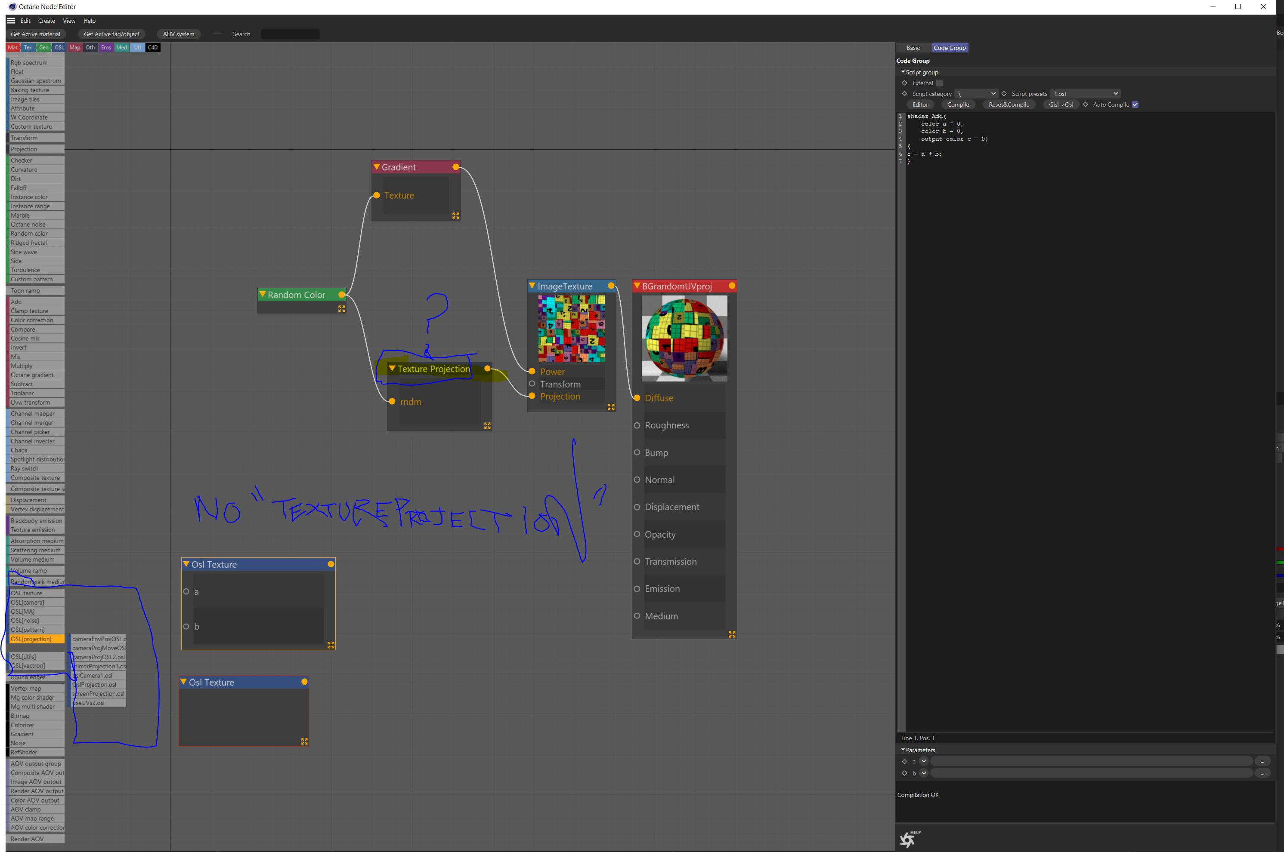
Task: Click ImageTexture node output port
Action: pyautogui.click(x=611, y=286)
